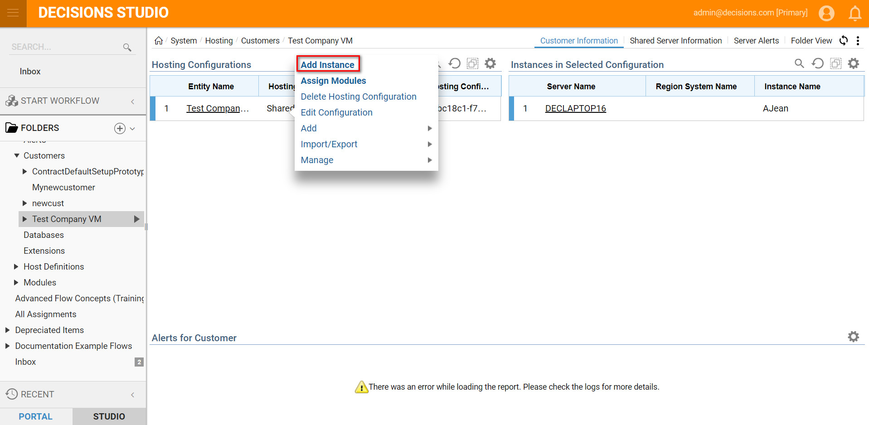The height and width of the screenshot is (425, 869).
Task: Switch to Folder View tab
Action: point(811,41)
